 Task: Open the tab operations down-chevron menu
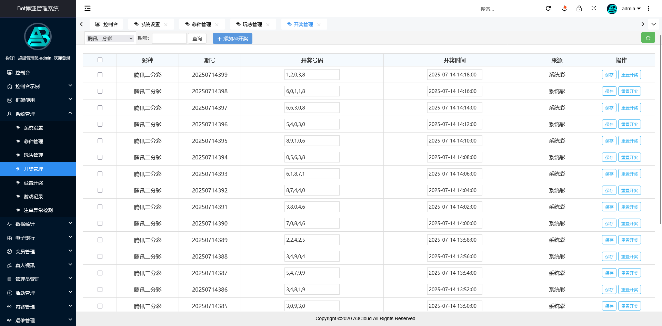coord(654,24)
